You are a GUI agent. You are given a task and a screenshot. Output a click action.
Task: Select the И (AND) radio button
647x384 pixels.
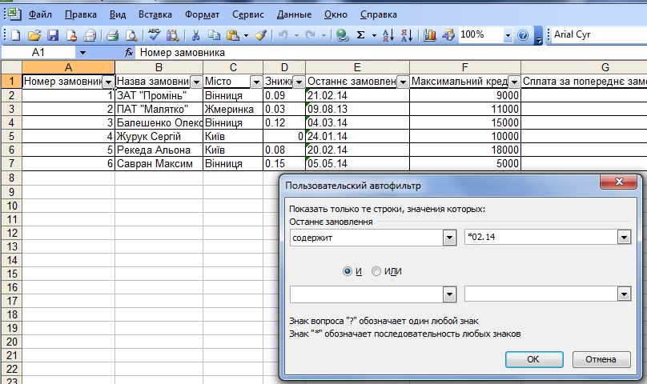click(x=348, y=271)
